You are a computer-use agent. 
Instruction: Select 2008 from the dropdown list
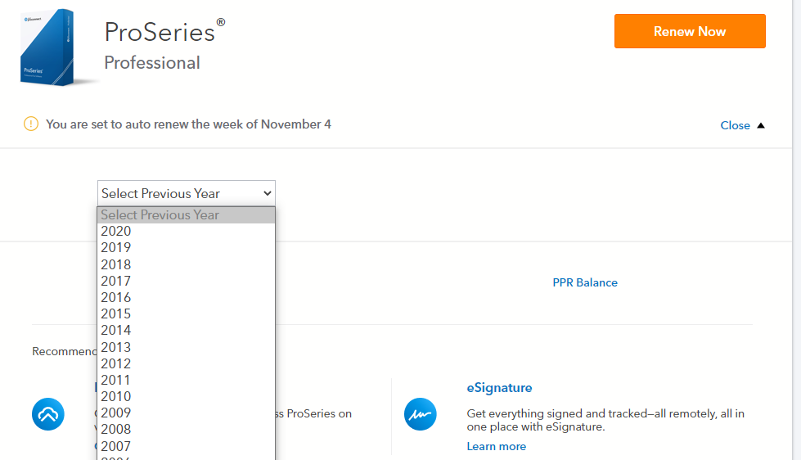[x=116, y=429]
